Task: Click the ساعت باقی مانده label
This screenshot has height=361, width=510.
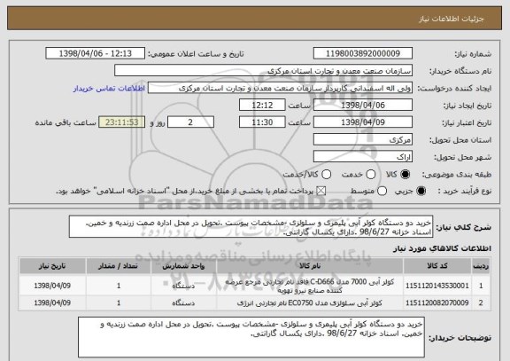Action: 66,122
